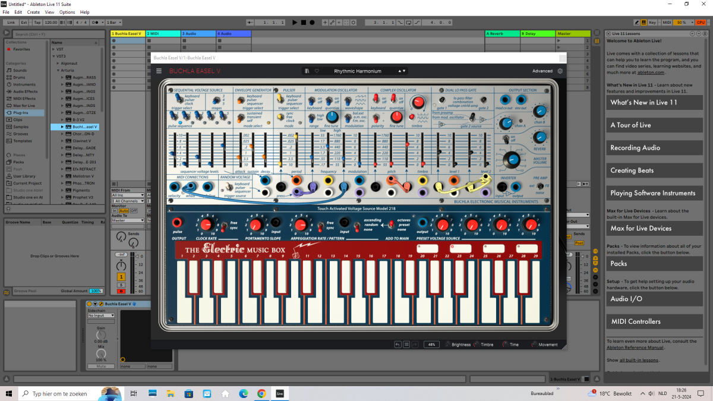Image resolution: width=713 pixels, height=401 pixels.
Task: Click the Tap tempo button
Action: 37,22
